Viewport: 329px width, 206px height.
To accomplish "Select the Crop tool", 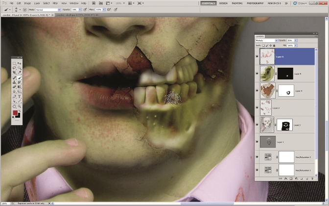I will click(14, 73).
